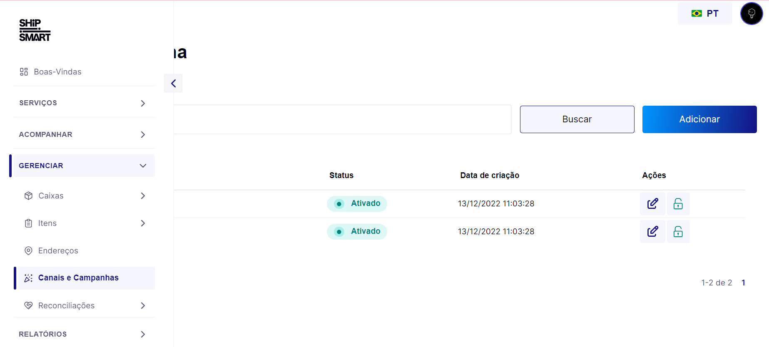Click the Caixas box icon

(28, 196)
